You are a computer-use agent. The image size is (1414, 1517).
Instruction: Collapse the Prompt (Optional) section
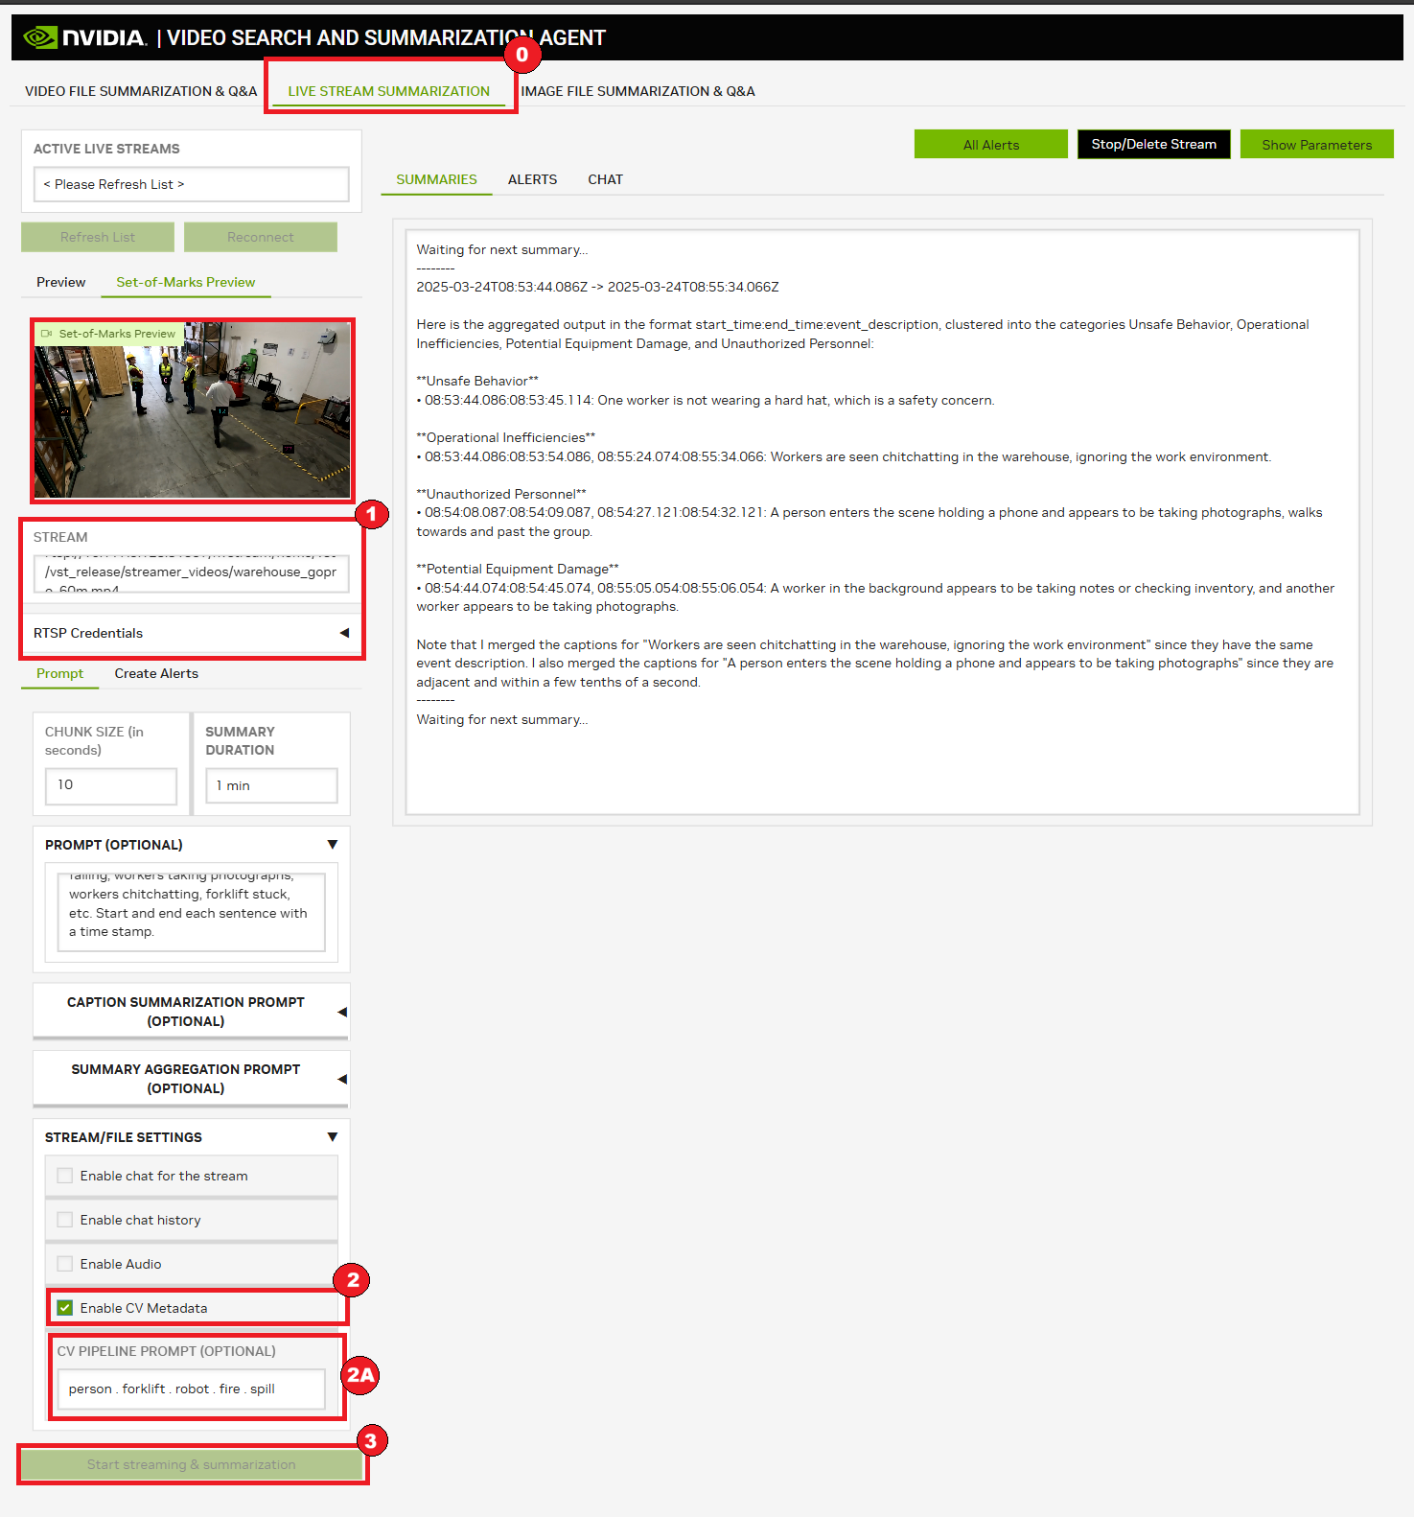[x=332, y=845]
